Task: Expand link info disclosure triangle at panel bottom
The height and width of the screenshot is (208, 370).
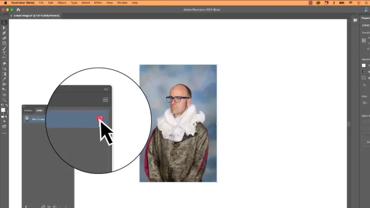Action: pyautogui.click(x=26, y=206)
